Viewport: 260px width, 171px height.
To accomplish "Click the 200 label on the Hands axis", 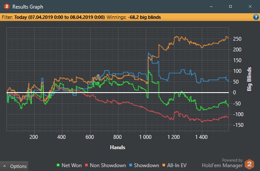I will tap(34, 137).
